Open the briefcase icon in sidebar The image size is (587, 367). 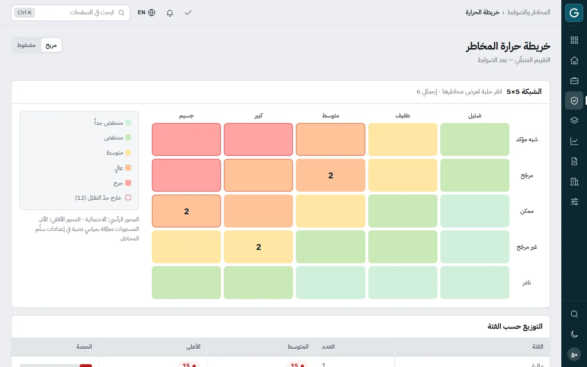574,81
